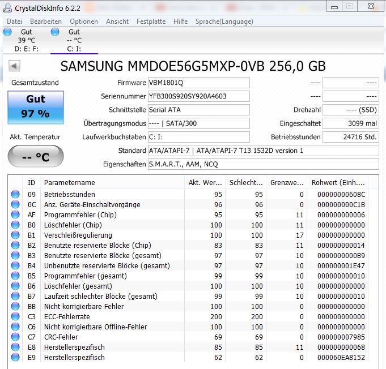The image size is (386, 369).
Task: Click the CrystalDiskInfo app icon in title bar
Action: [7, 8]
